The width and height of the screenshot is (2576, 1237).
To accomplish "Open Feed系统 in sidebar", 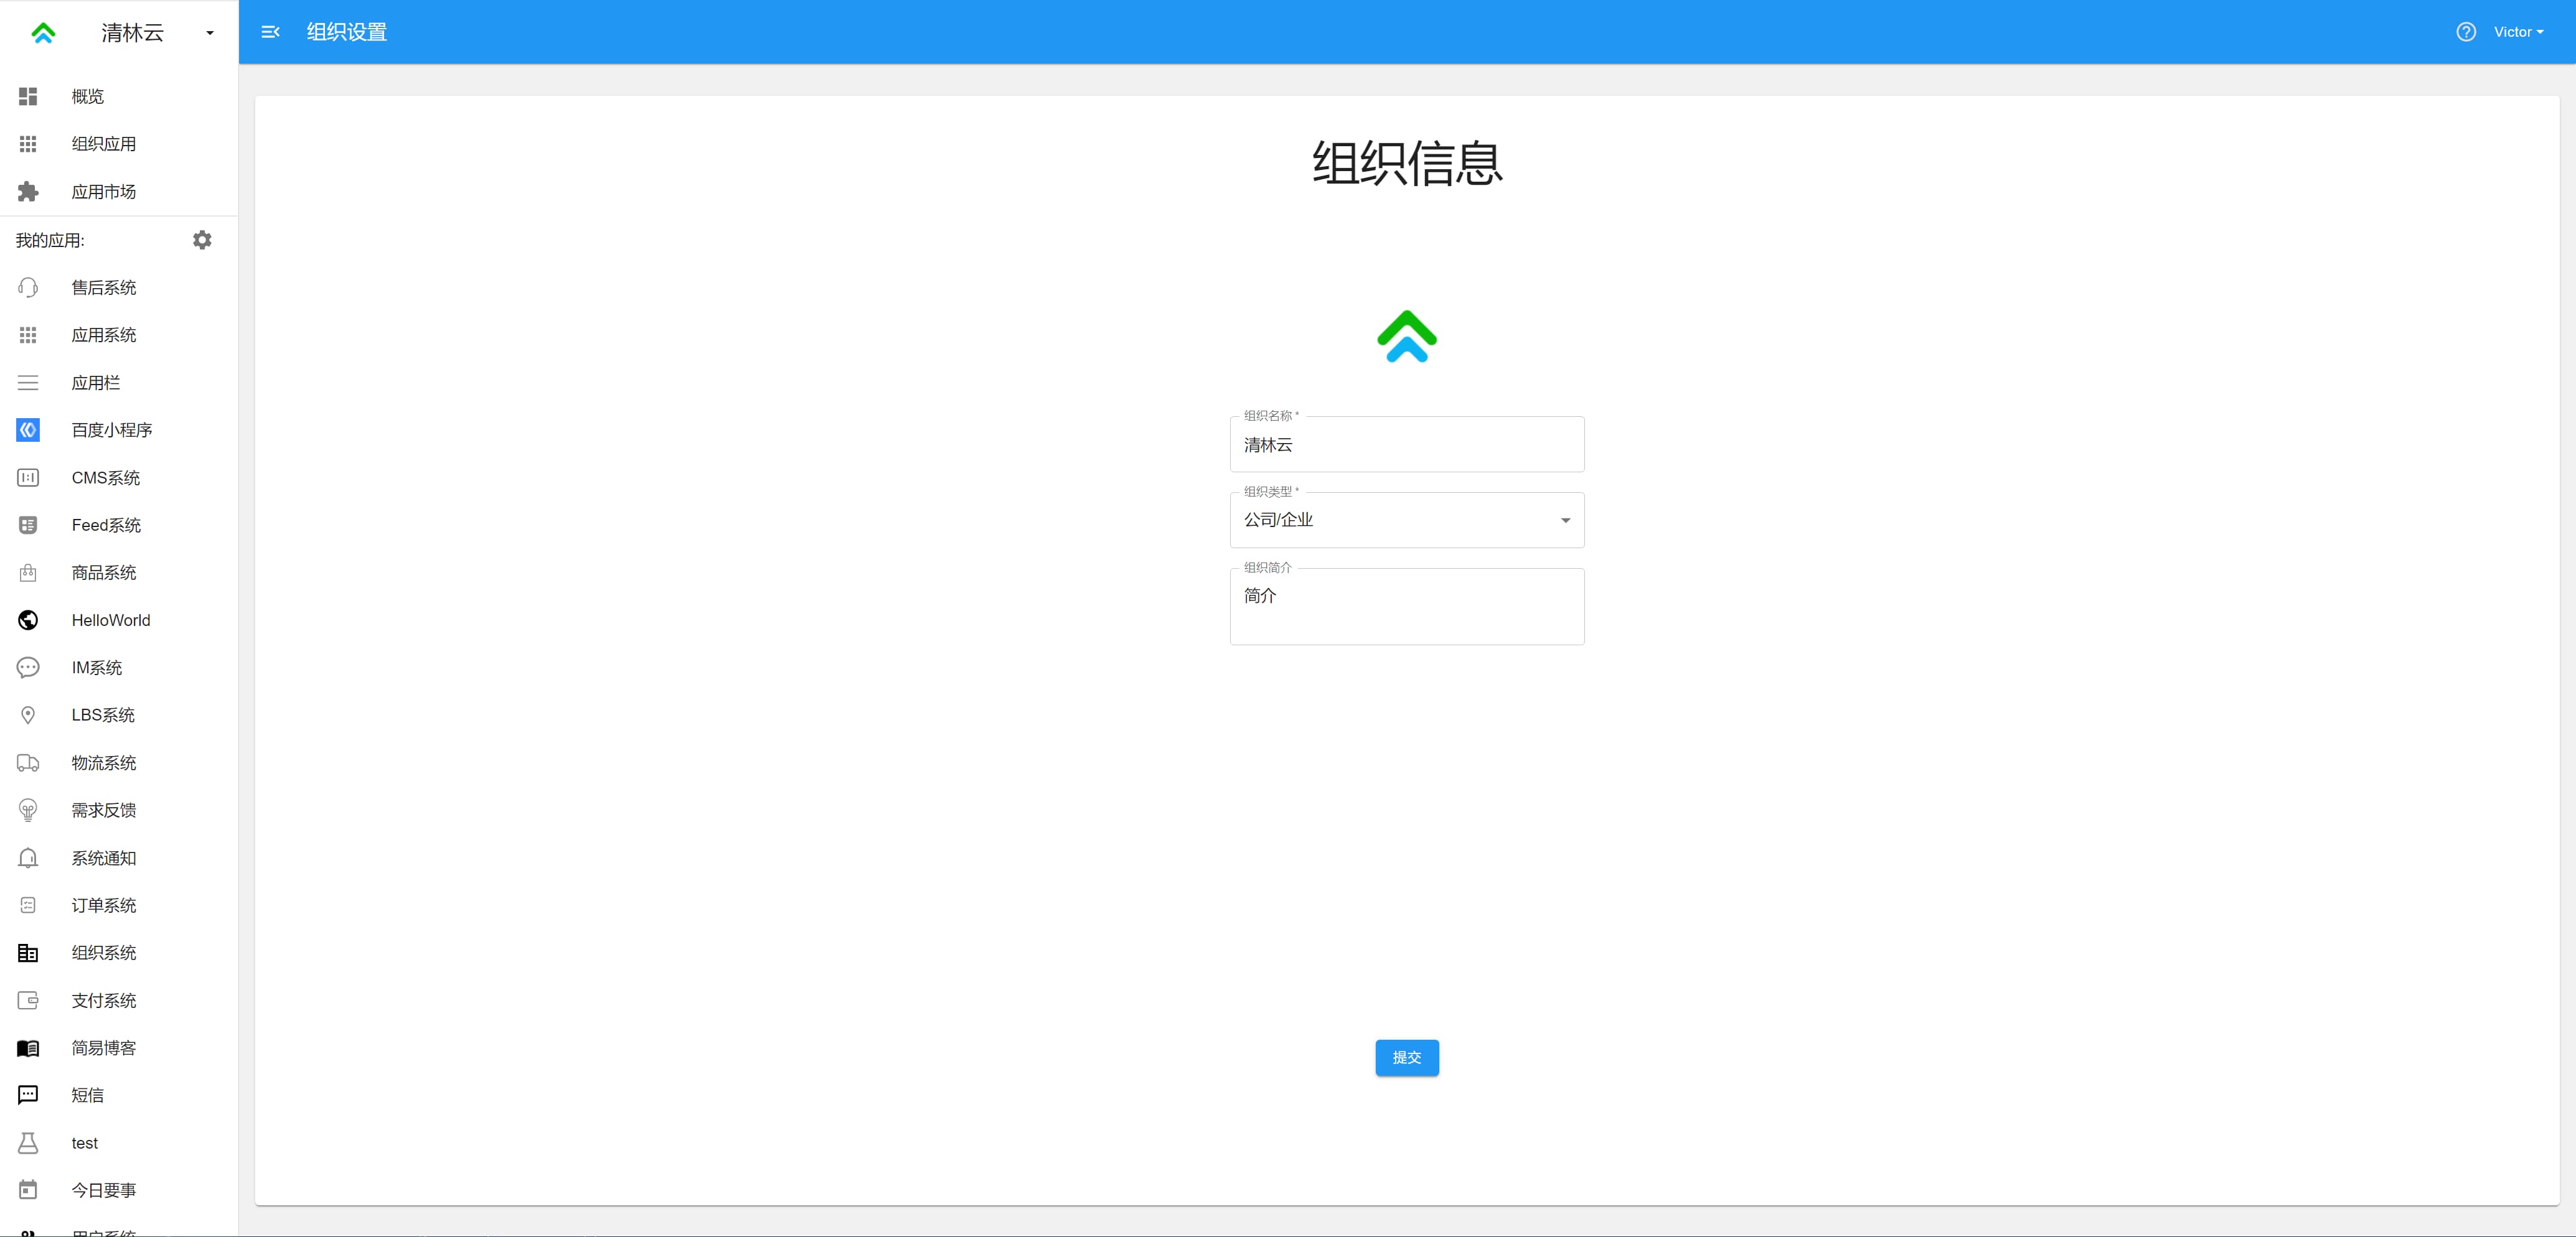I will [119, 525].
